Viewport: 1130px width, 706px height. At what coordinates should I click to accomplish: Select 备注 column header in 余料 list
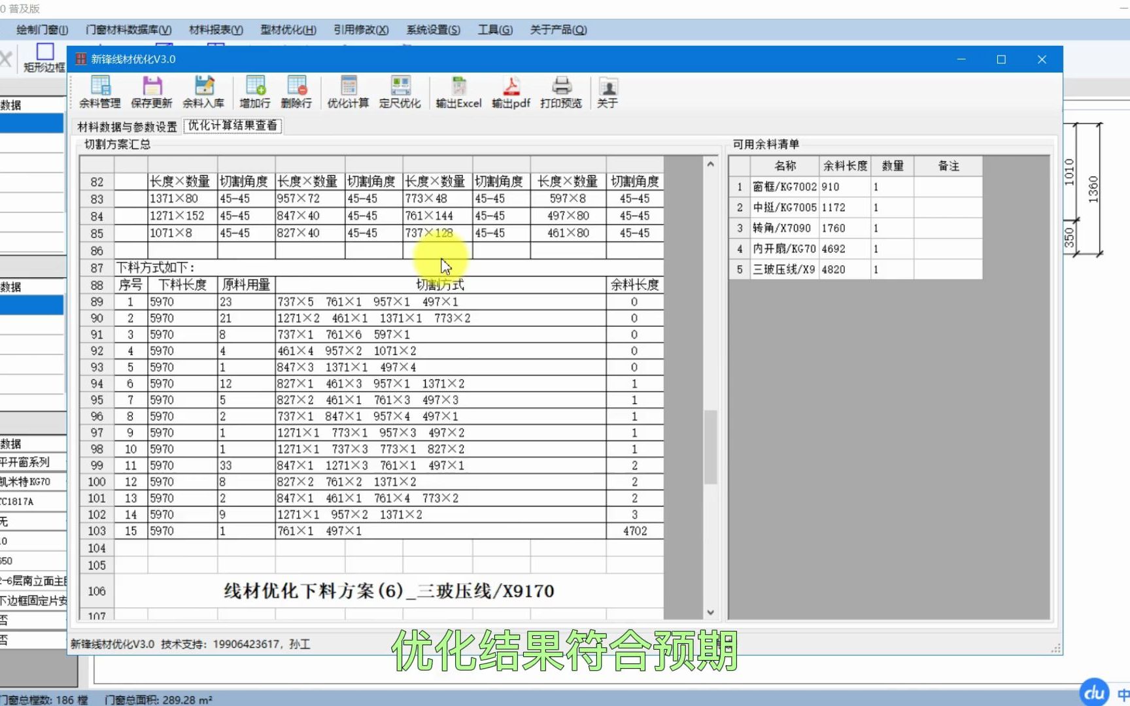tap(948, 166)
